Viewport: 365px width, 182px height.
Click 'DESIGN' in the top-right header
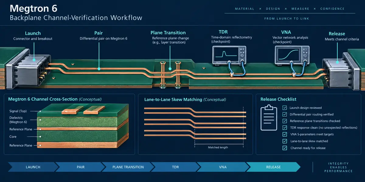coord(273,9)
